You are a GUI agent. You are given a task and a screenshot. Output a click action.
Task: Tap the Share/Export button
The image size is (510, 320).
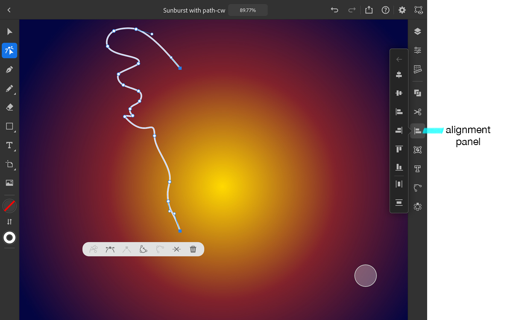[369, 10]
